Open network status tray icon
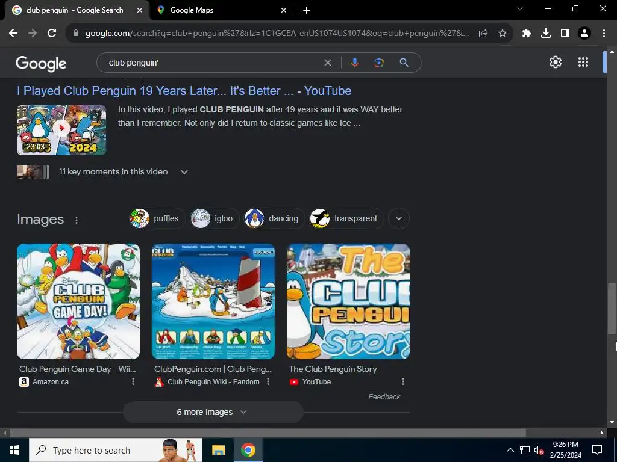This screenshot has width=617, height=462. click(x=525, y=450)
